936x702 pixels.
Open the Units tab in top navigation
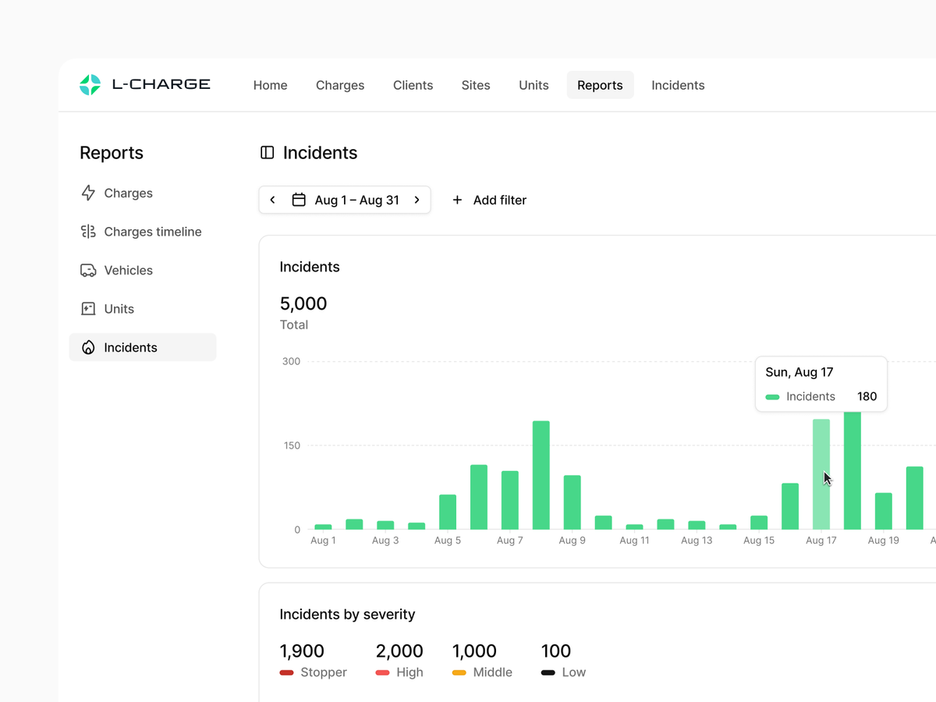click(534, 85)
